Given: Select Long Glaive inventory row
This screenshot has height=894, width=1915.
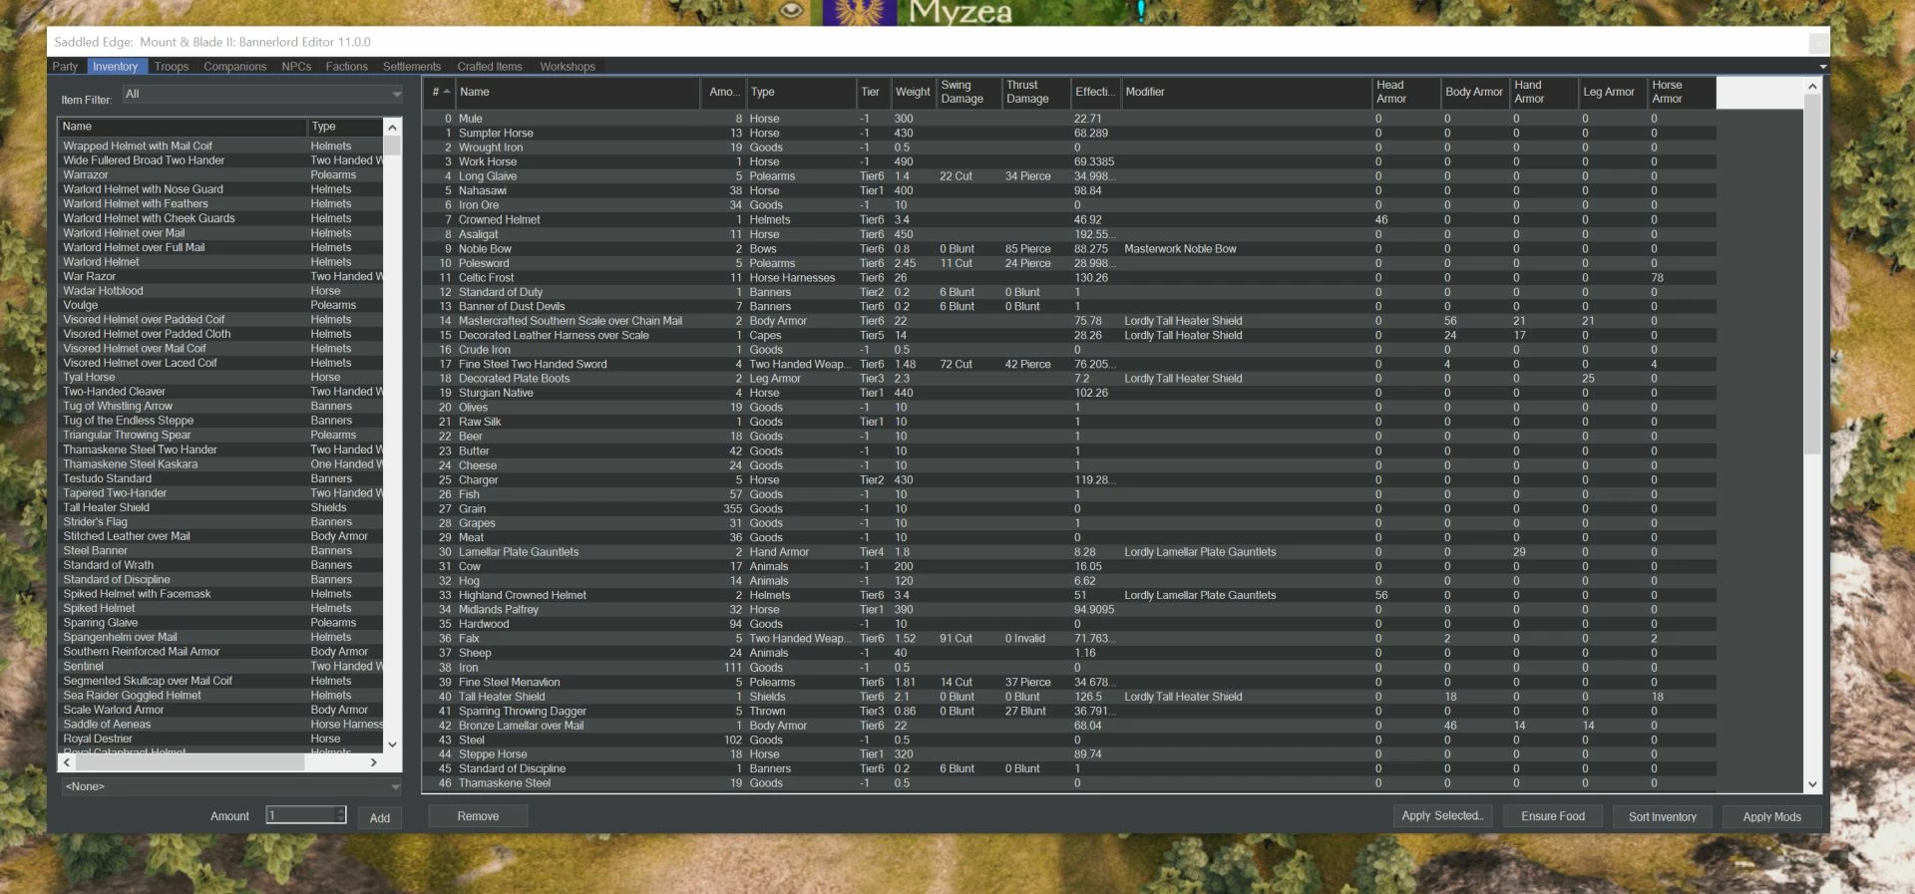Looking at the screenshot, I should [x=1069, y=176].
